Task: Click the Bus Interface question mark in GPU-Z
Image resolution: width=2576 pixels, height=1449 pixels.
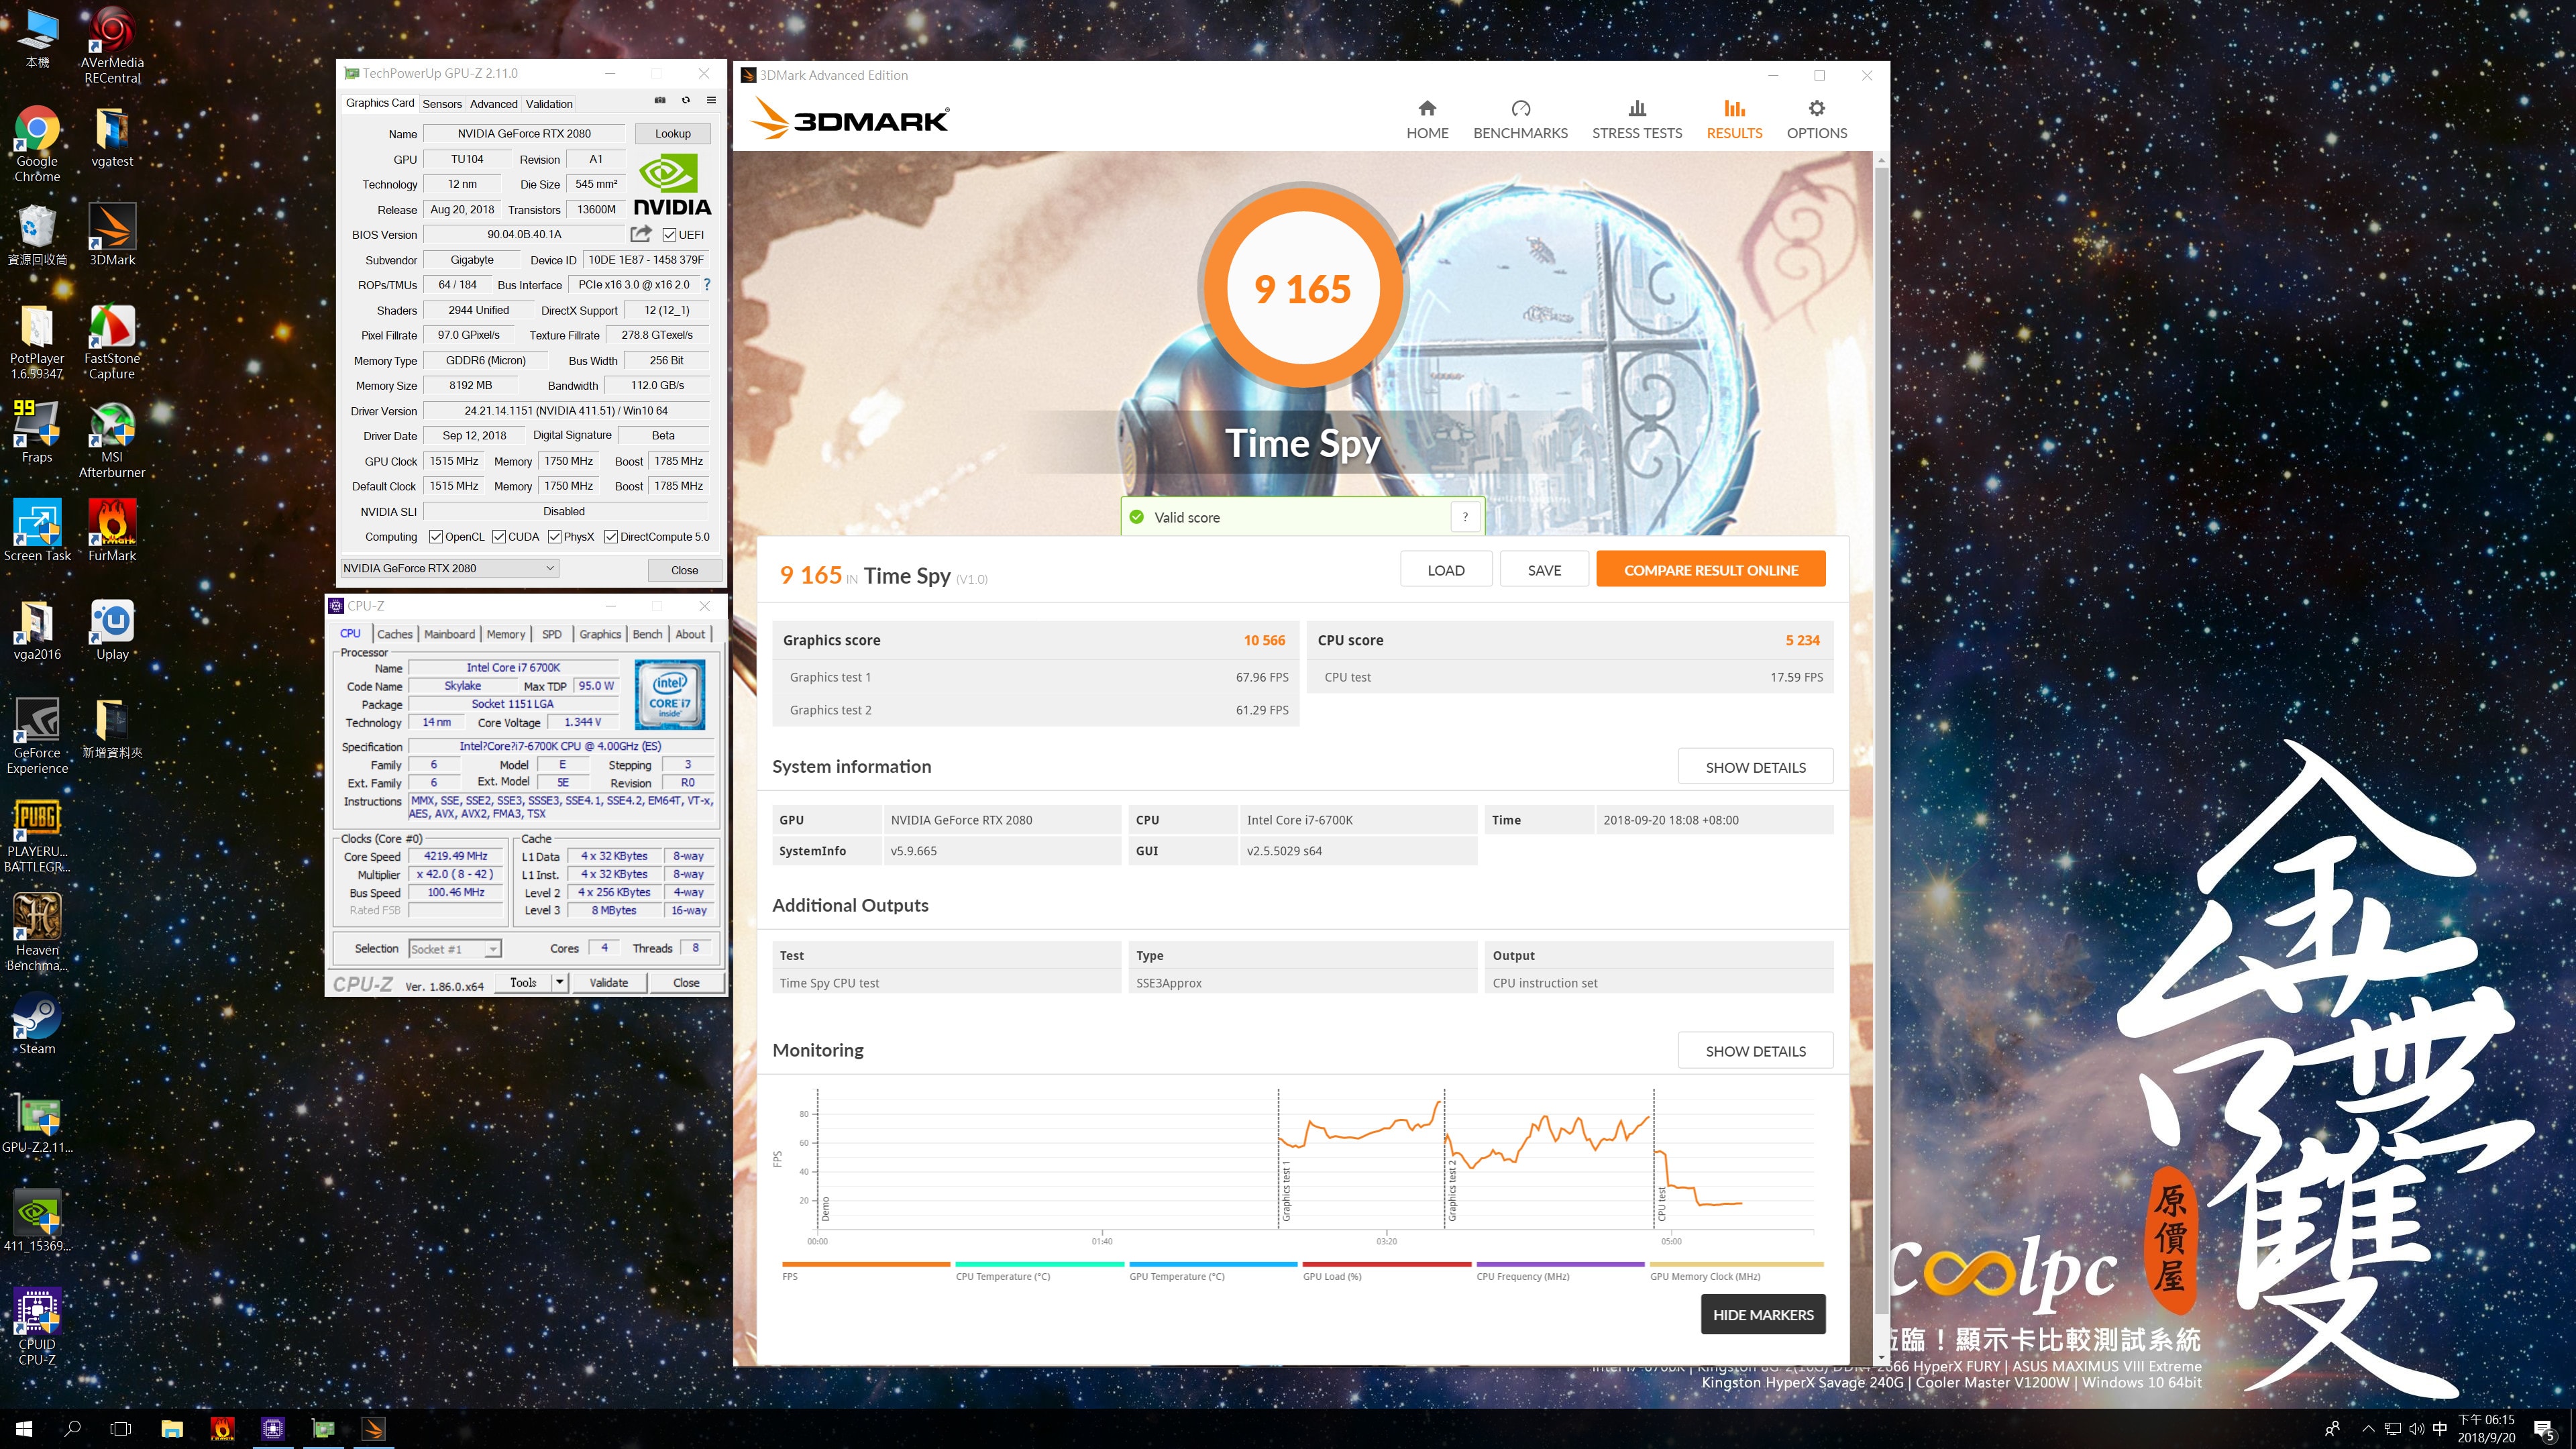Action: click(707, 284)
